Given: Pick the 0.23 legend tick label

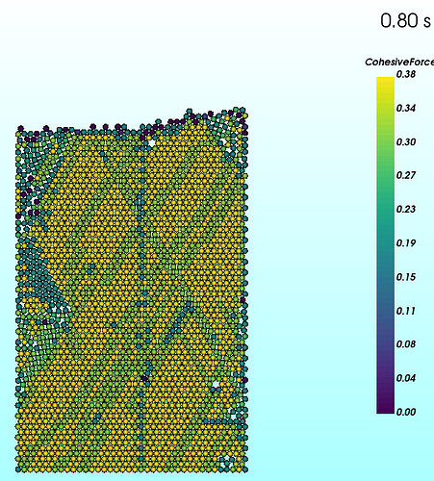Looking at the screenshot, I should (x=406, y=209).
